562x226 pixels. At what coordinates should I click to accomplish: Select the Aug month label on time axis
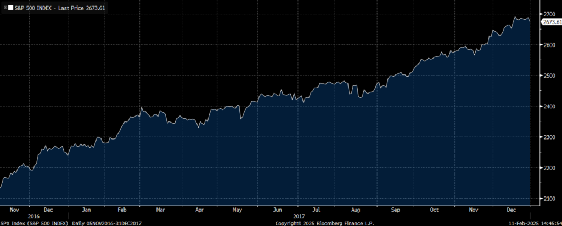coord(355,210)
